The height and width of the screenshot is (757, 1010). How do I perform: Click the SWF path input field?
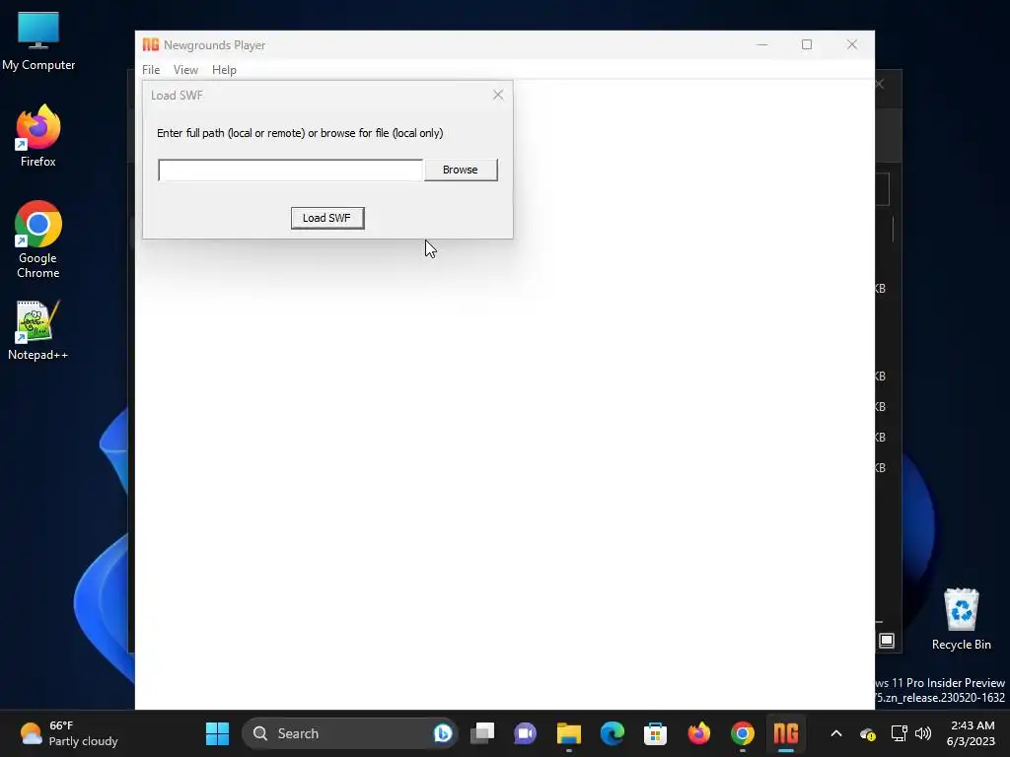pos(291,170)
